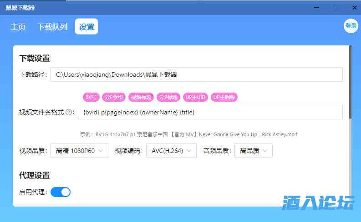Click the help icon beside 视频文件名格式

(x=69, y=112)
